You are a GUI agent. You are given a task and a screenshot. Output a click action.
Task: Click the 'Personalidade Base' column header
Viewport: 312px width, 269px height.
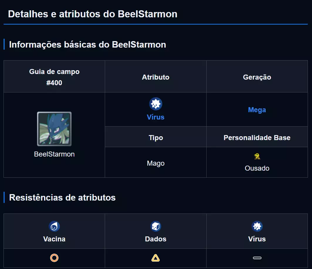pos(257,138)
